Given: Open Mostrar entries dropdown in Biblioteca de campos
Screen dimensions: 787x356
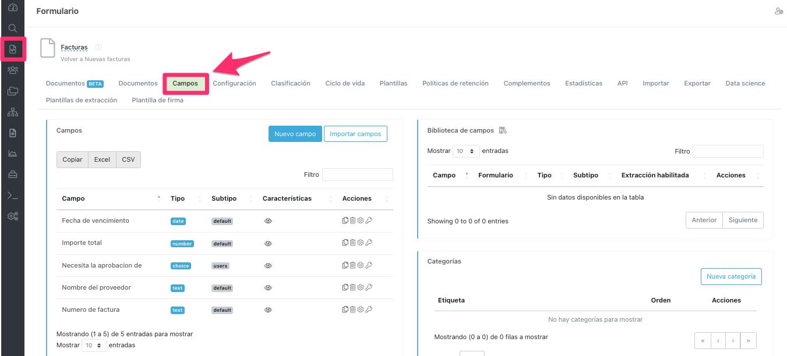Looking at the screenshot, I should point(466,151).
